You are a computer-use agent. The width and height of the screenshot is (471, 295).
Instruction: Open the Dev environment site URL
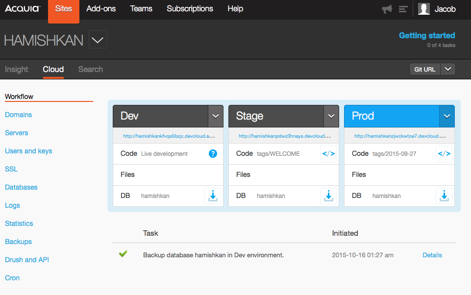169,136
